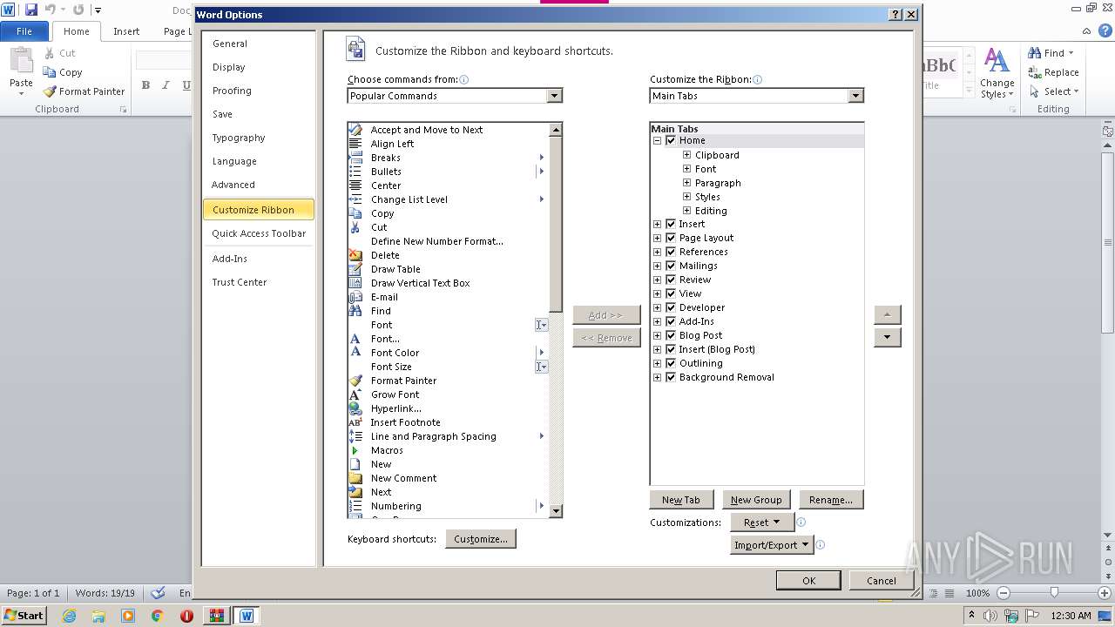1115x627 pixels.
Task: Collapse the Home tab tree node
Action: tap(657, 140)
